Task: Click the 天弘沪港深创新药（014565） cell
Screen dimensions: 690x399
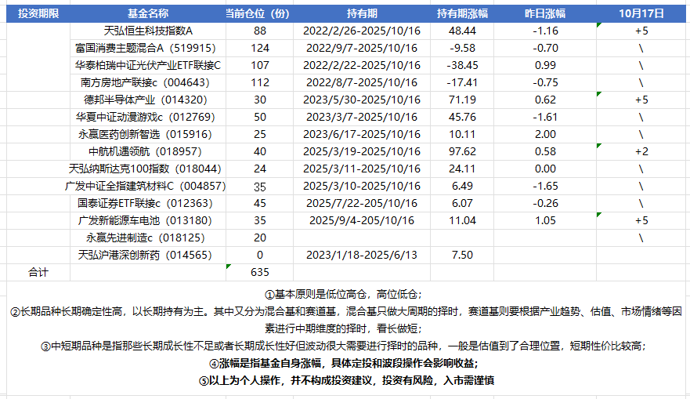Action: (x=148, y=255)
